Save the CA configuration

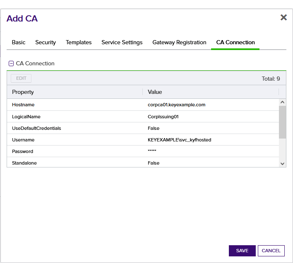pyautogui.click(x=242, y=251)
